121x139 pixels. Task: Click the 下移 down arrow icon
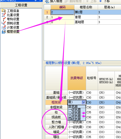(101, 1)
